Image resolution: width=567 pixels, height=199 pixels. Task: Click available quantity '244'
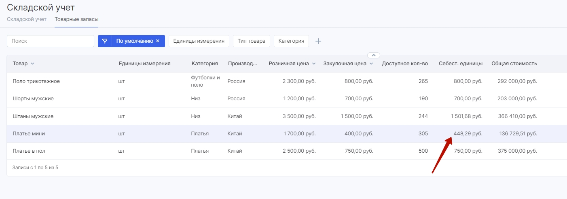[423, 116]
